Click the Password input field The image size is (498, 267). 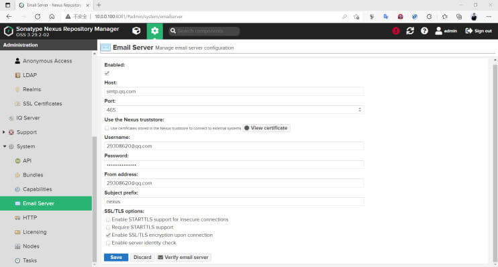(234, 164)
